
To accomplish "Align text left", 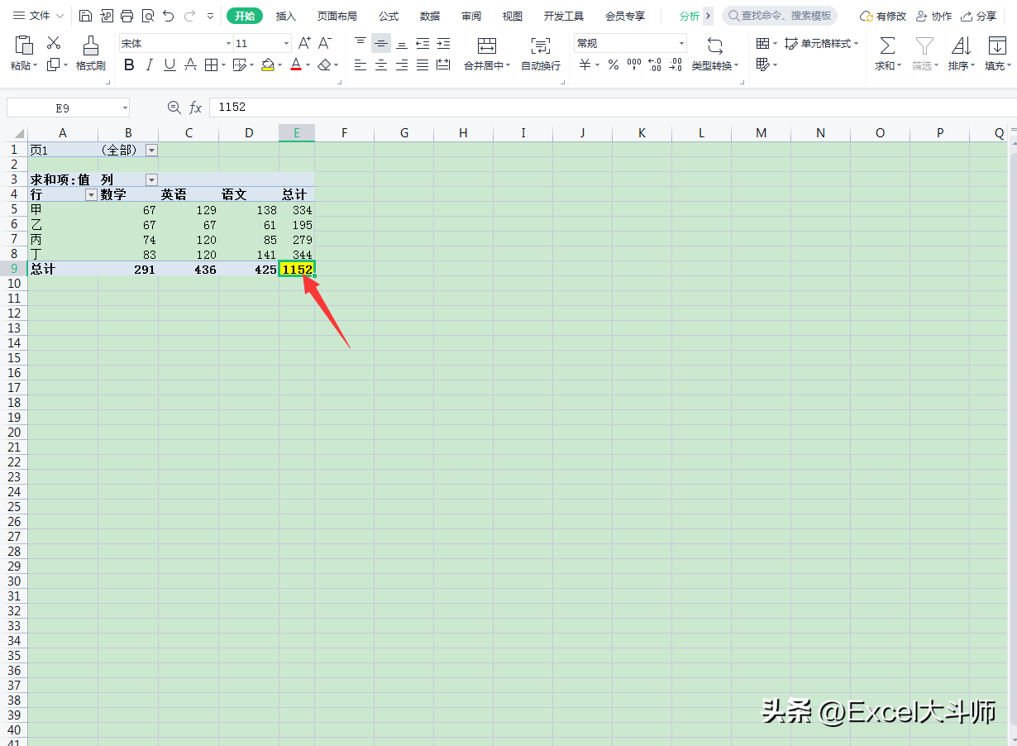I will [x=360, y=65].
